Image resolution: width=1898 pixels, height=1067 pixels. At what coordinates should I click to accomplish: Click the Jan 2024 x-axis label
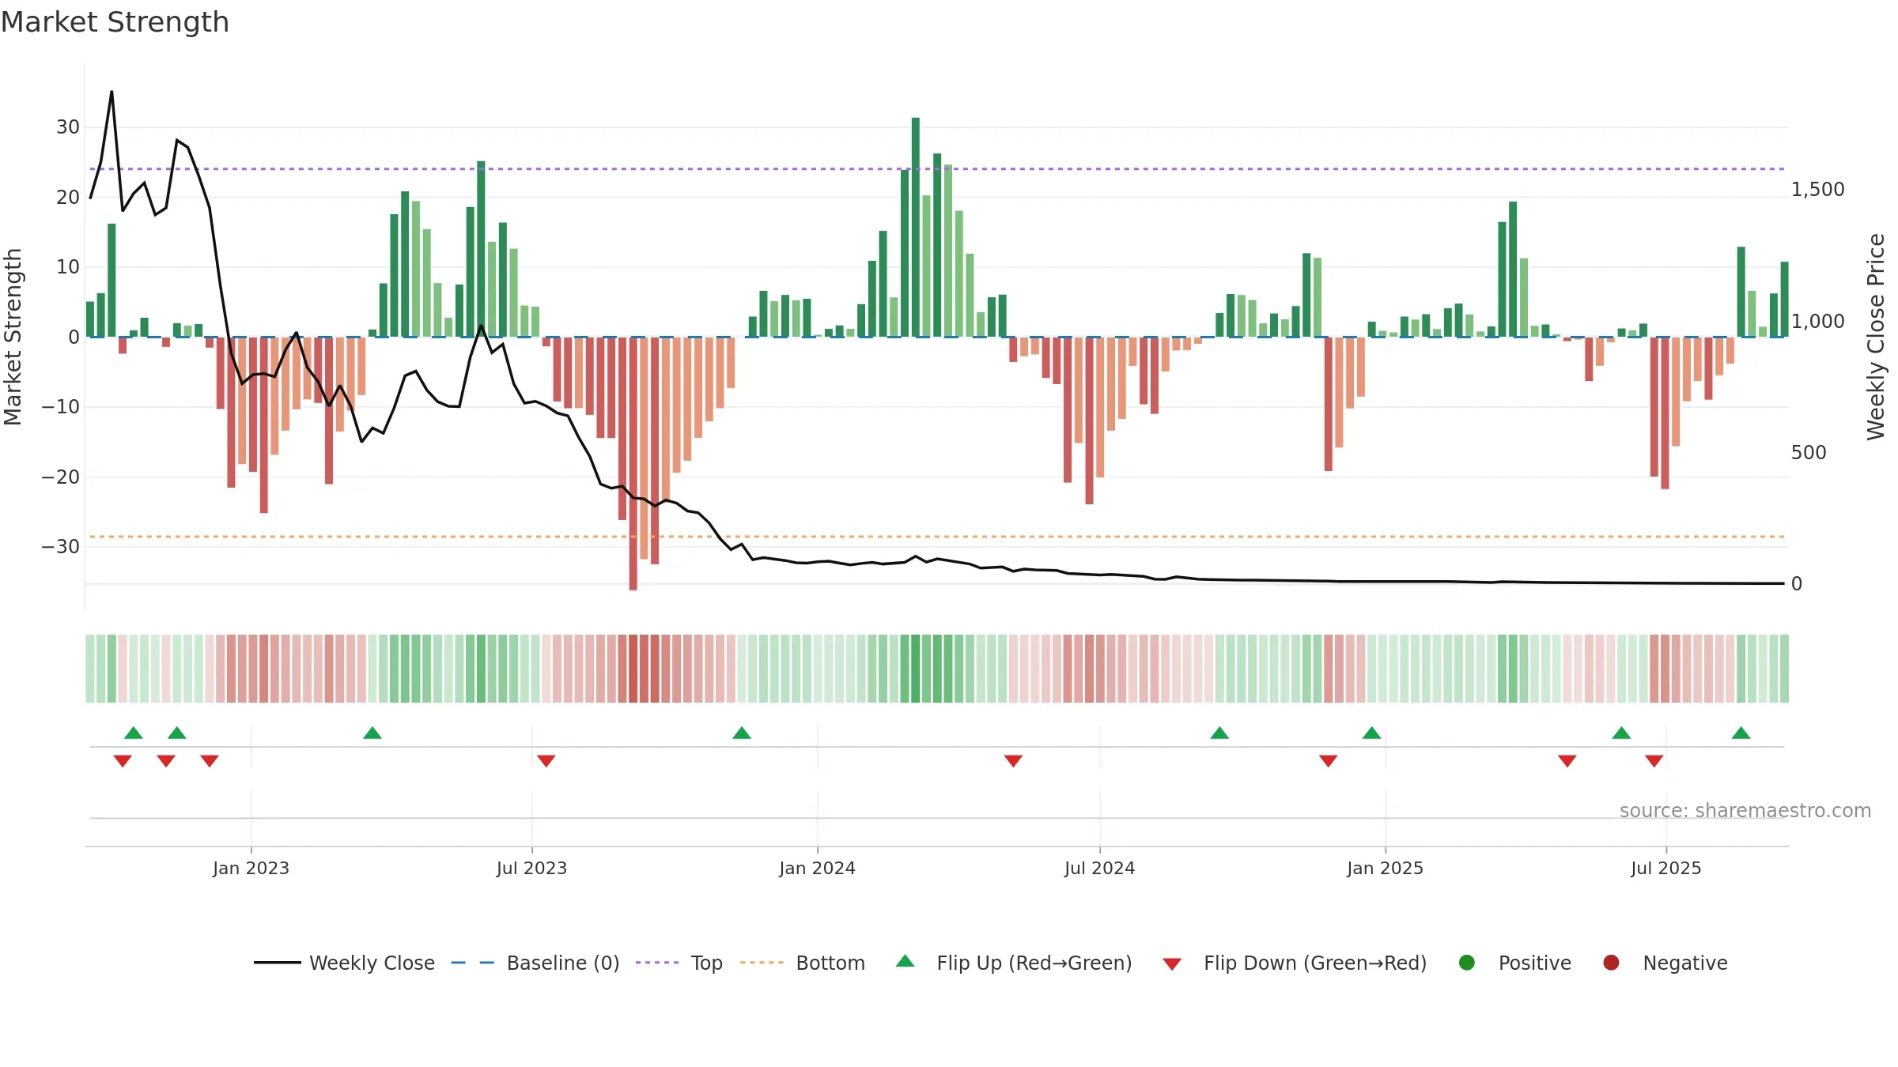click(817, 868)
